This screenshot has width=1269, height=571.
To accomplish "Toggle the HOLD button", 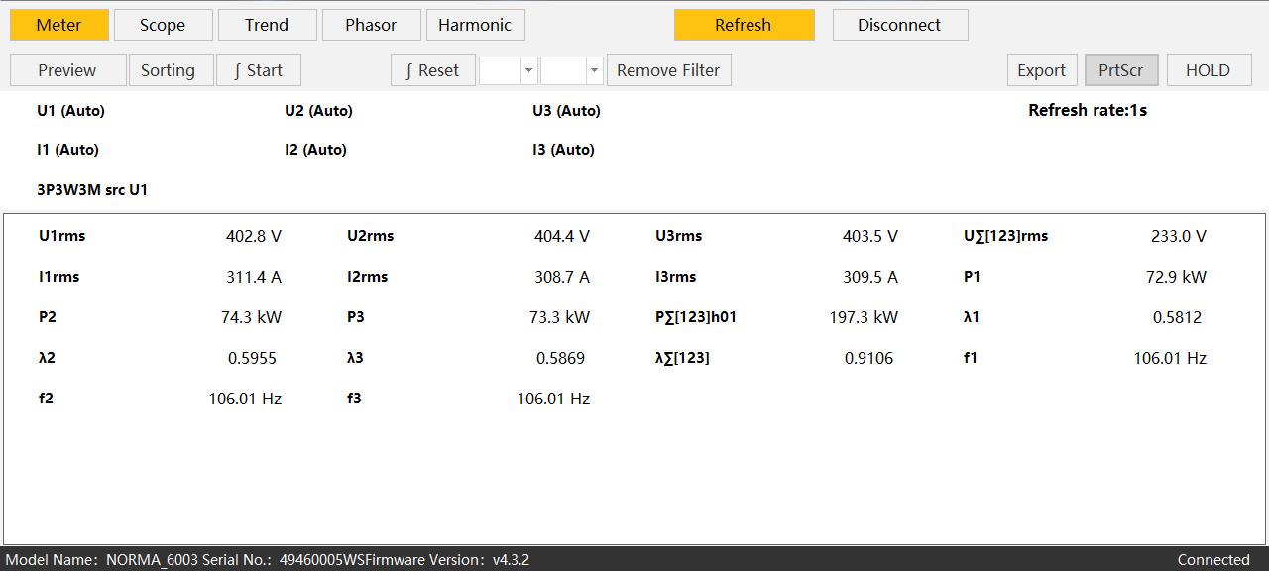I will click(1208, 70).
